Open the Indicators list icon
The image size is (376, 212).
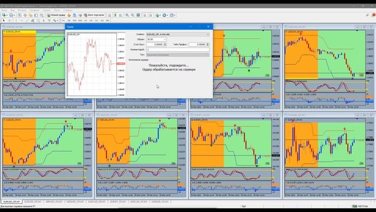(158, 15)
